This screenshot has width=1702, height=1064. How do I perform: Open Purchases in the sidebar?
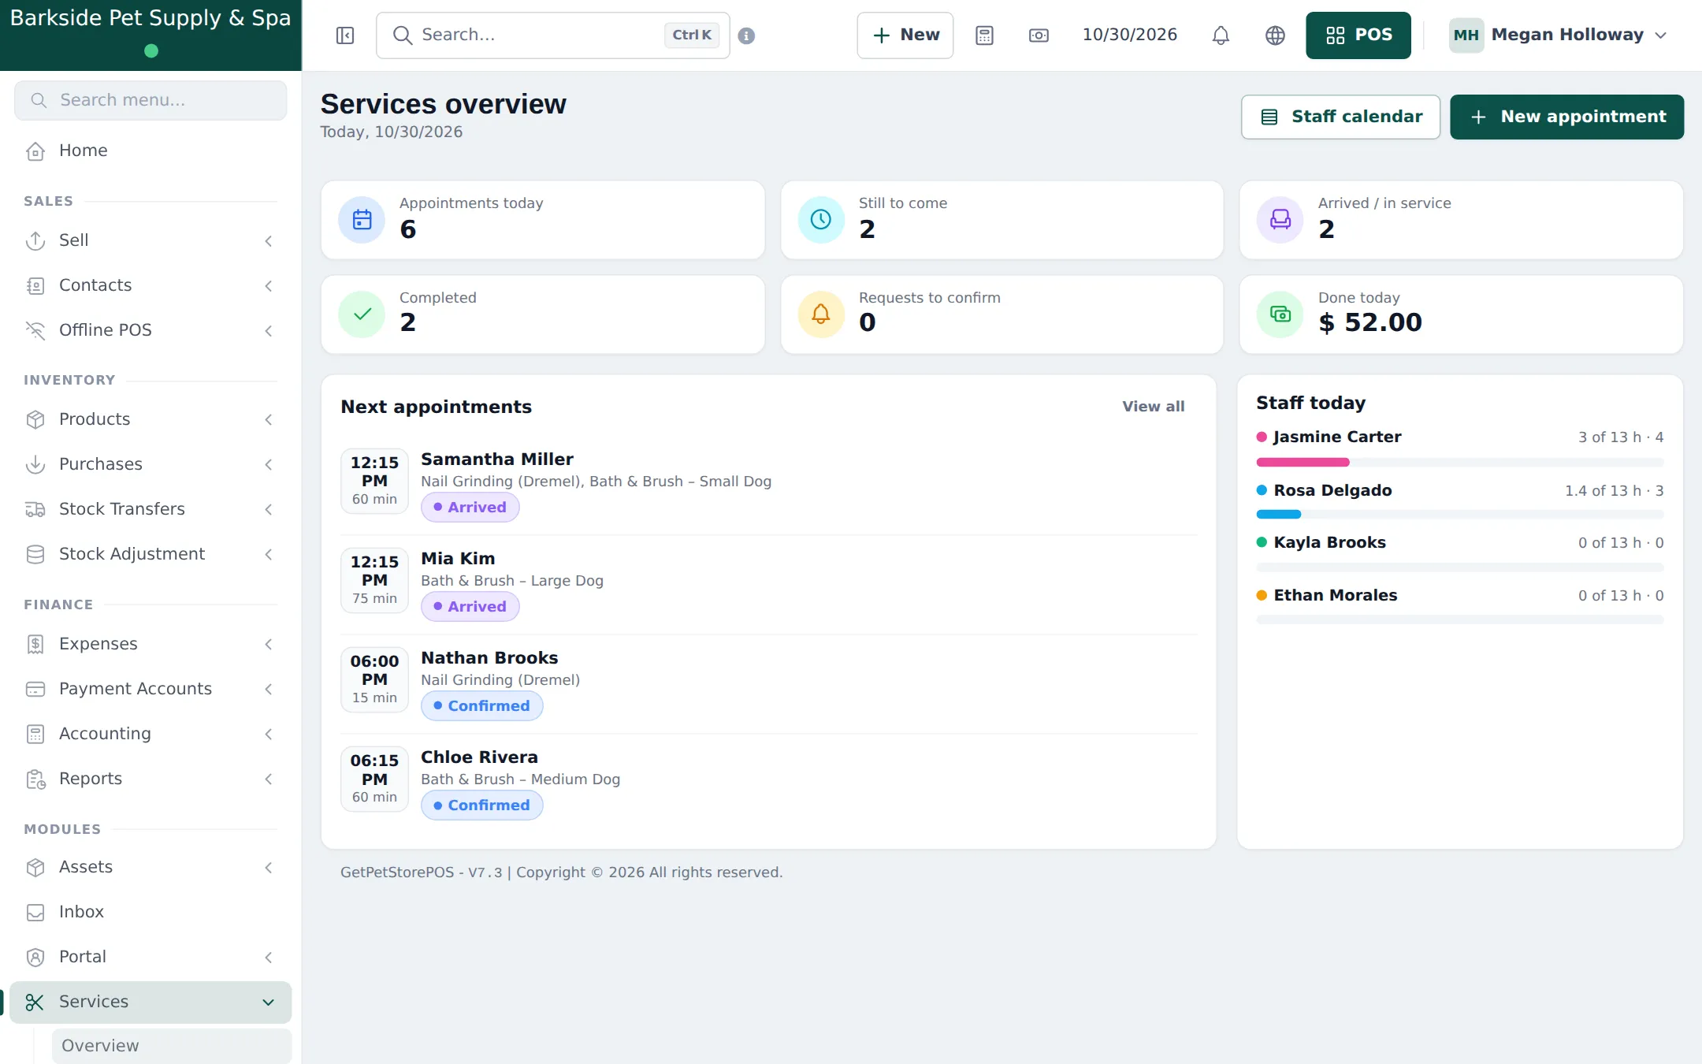pyautogui.click(x=151, y=464)
